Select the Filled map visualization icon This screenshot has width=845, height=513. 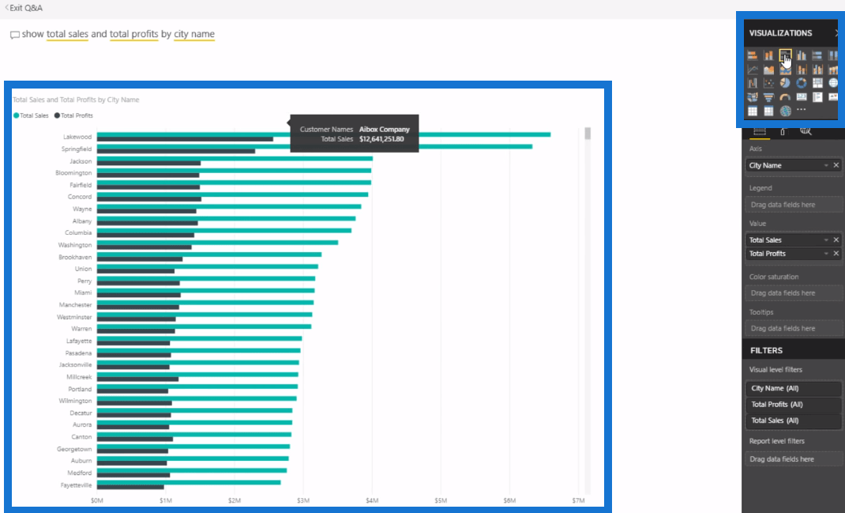click(753, 97)
